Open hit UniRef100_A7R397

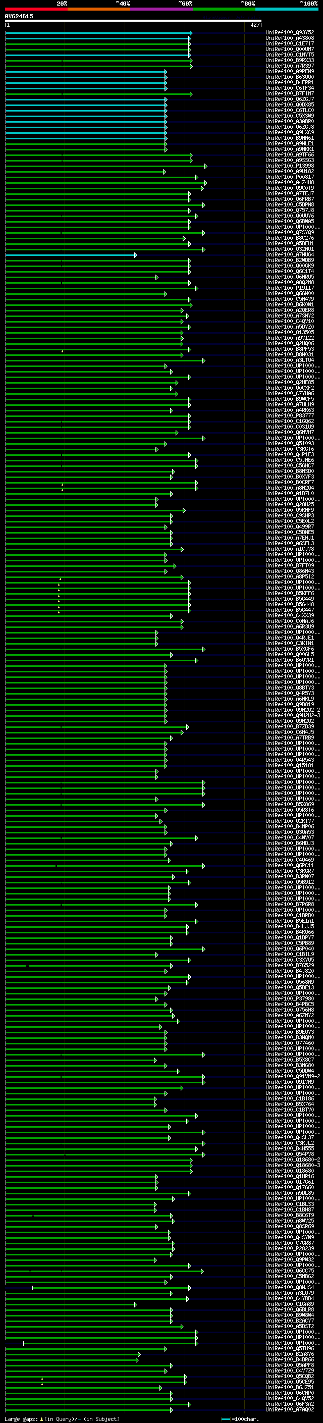[x=290, y=66]
